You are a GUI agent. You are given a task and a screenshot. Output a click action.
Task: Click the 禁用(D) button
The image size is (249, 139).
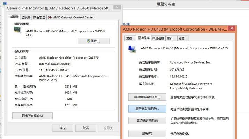147,133
